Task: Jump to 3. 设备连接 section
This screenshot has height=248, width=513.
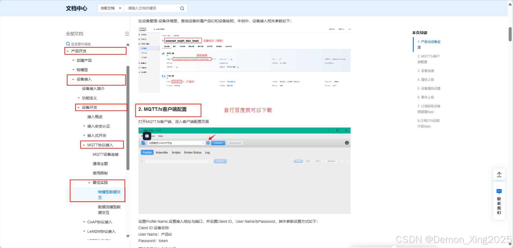Action: [x=425, y=71]
